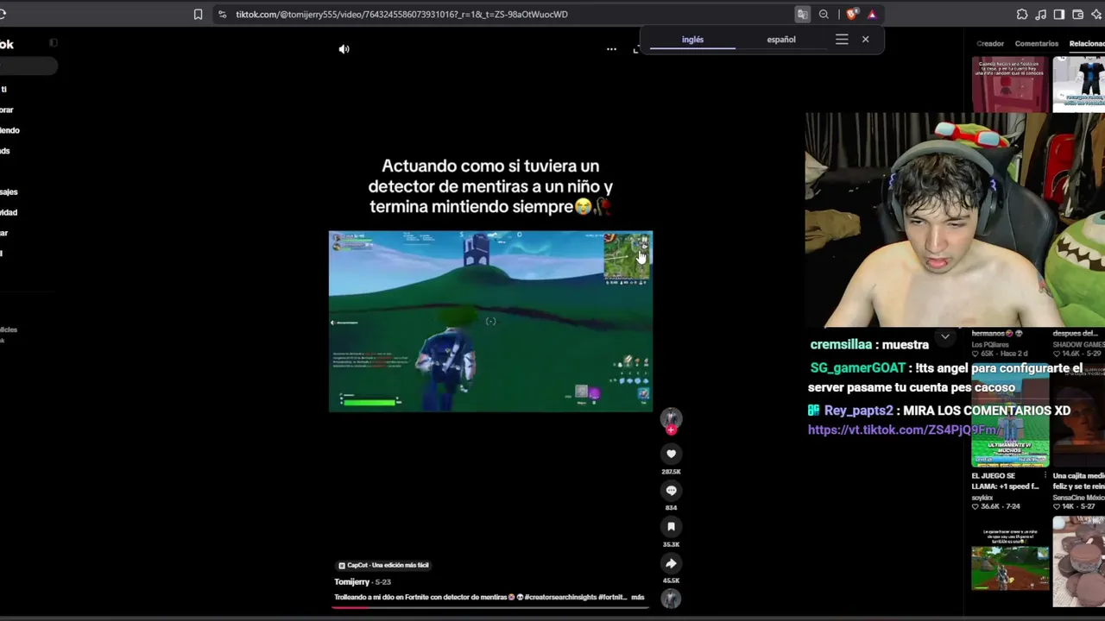Viewport: 1105px width, 621px height.
Task: Share the video with arrow icon
Action: coord(671,563)
